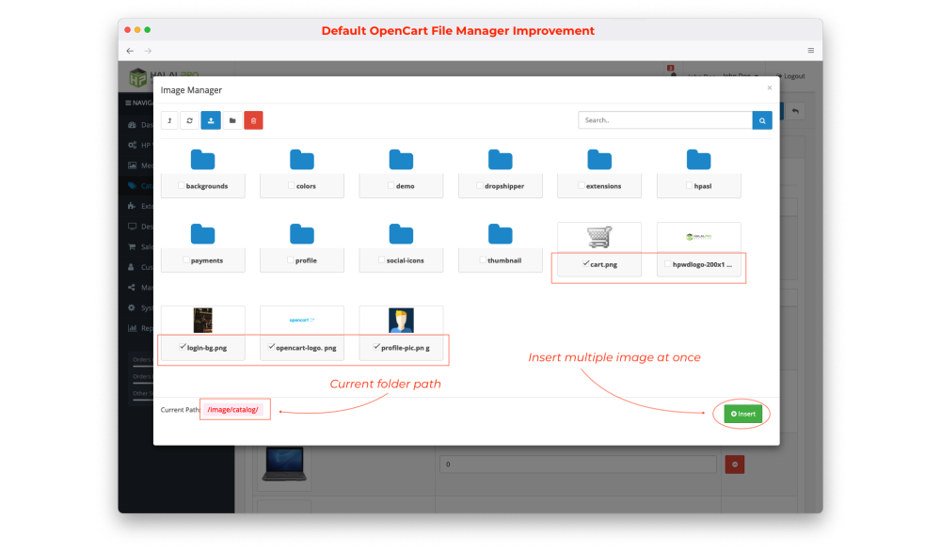
Task: Open the dropshipper folder icon
Action: pos(501,160)
